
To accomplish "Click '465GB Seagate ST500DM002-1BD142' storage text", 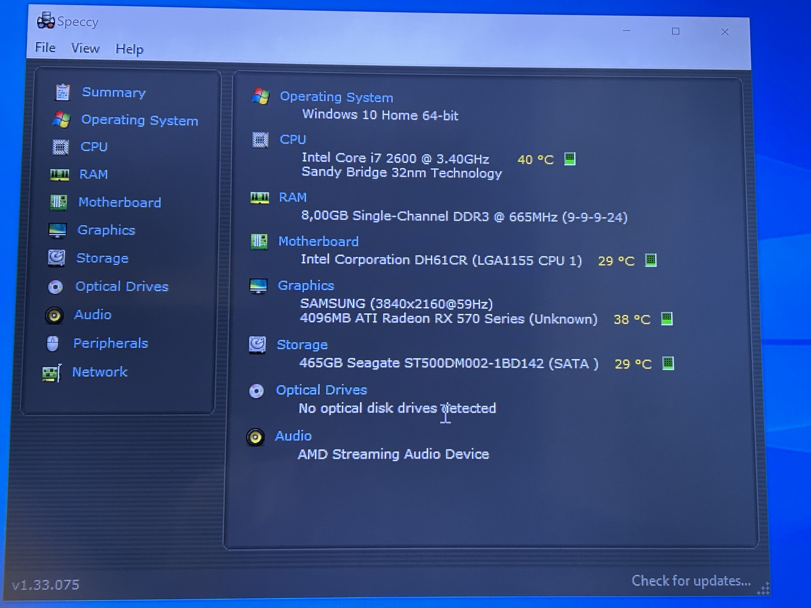I will (x=422, y=363).
